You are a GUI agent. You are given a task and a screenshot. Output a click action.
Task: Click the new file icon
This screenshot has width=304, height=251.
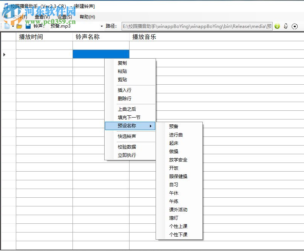7,26
